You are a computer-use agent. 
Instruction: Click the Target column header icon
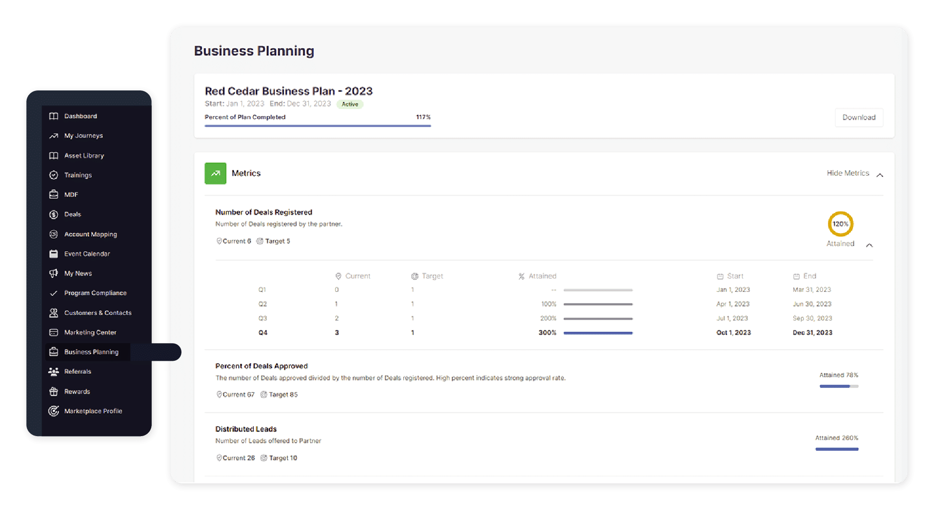[415, 276]
